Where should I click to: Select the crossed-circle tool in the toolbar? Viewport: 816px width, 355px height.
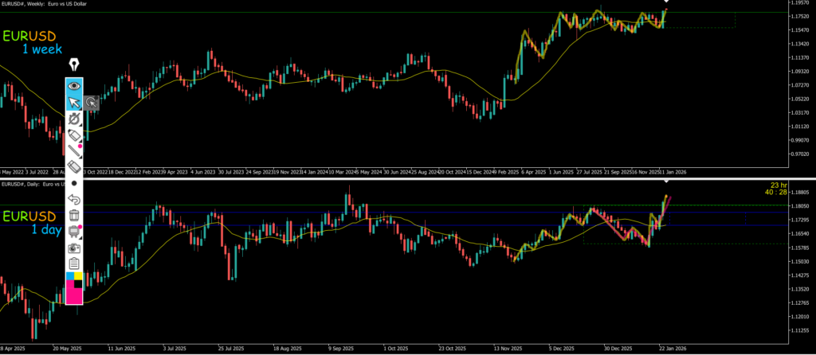tap(74, 119)
